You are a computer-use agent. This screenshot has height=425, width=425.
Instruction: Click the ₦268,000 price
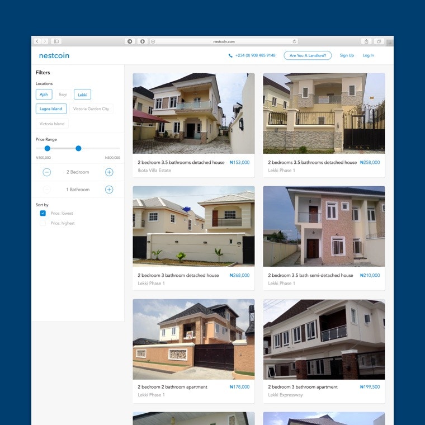coord(239,275)
